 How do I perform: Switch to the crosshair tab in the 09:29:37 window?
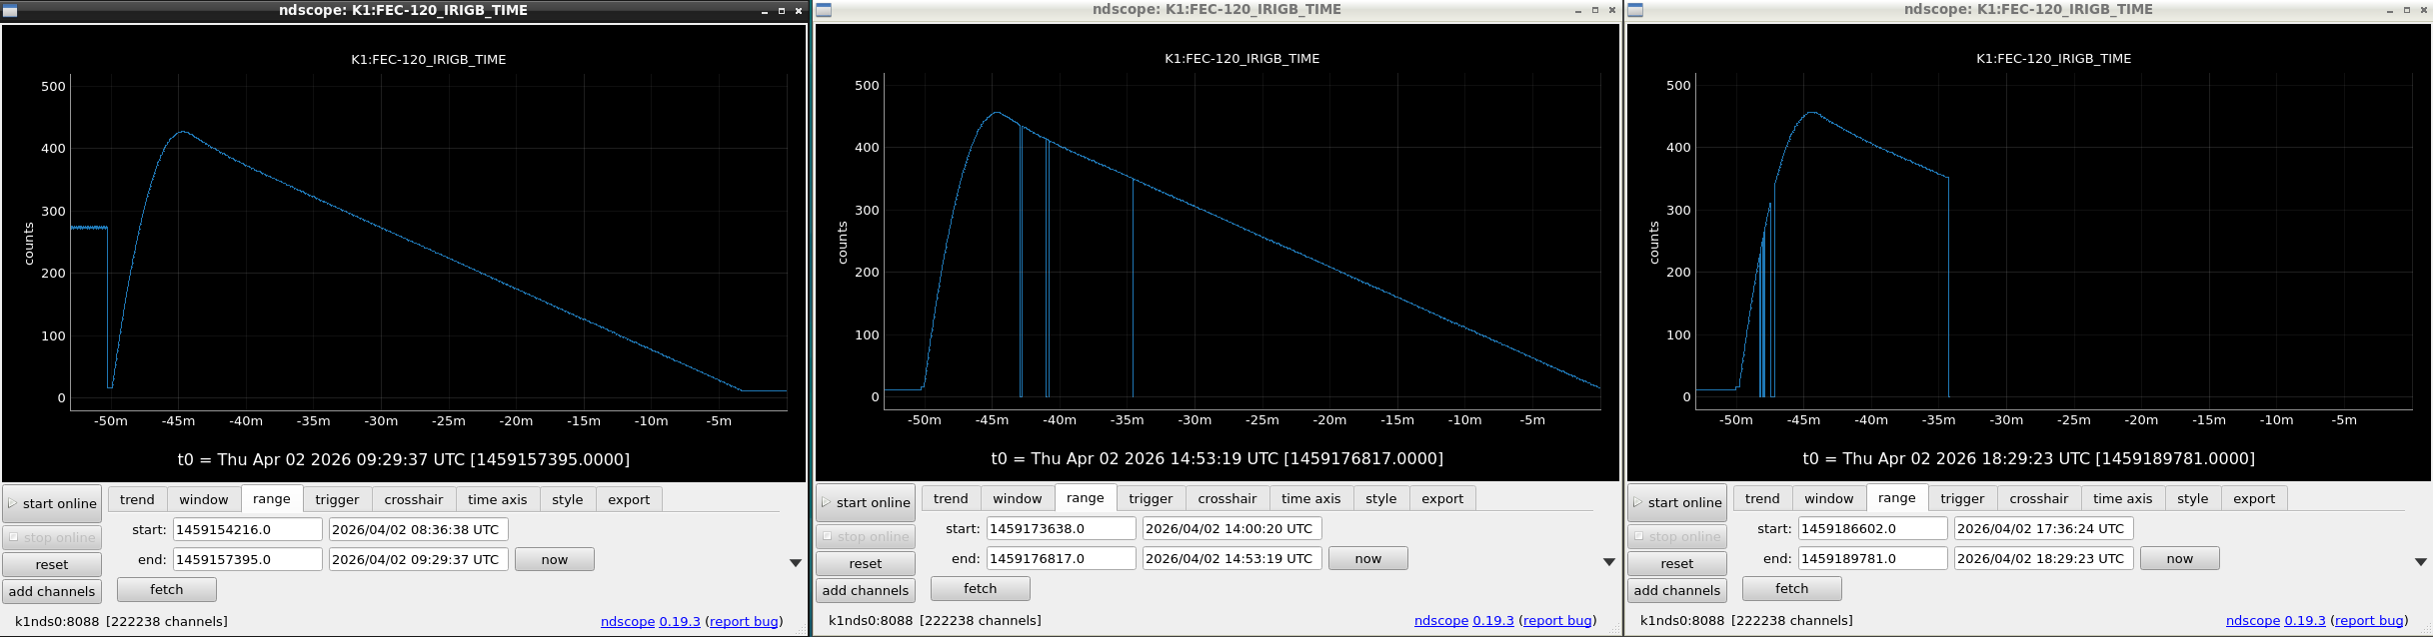tap(413, 500)
